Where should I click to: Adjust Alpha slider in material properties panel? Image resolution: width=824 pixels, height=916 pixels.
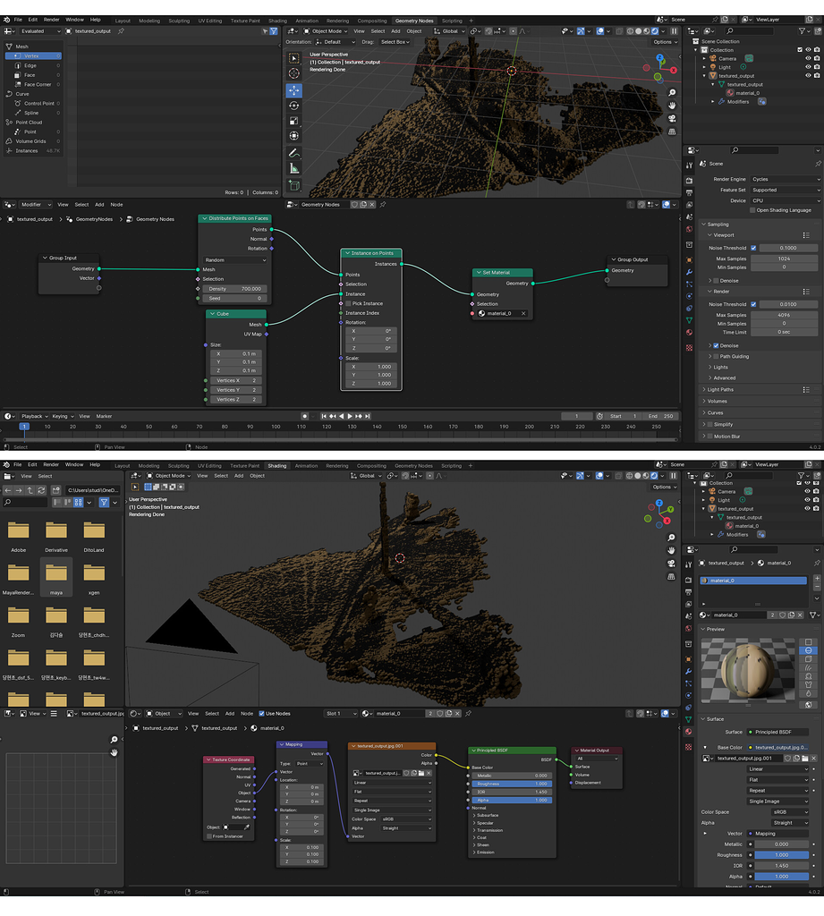(x=781, y=877)
